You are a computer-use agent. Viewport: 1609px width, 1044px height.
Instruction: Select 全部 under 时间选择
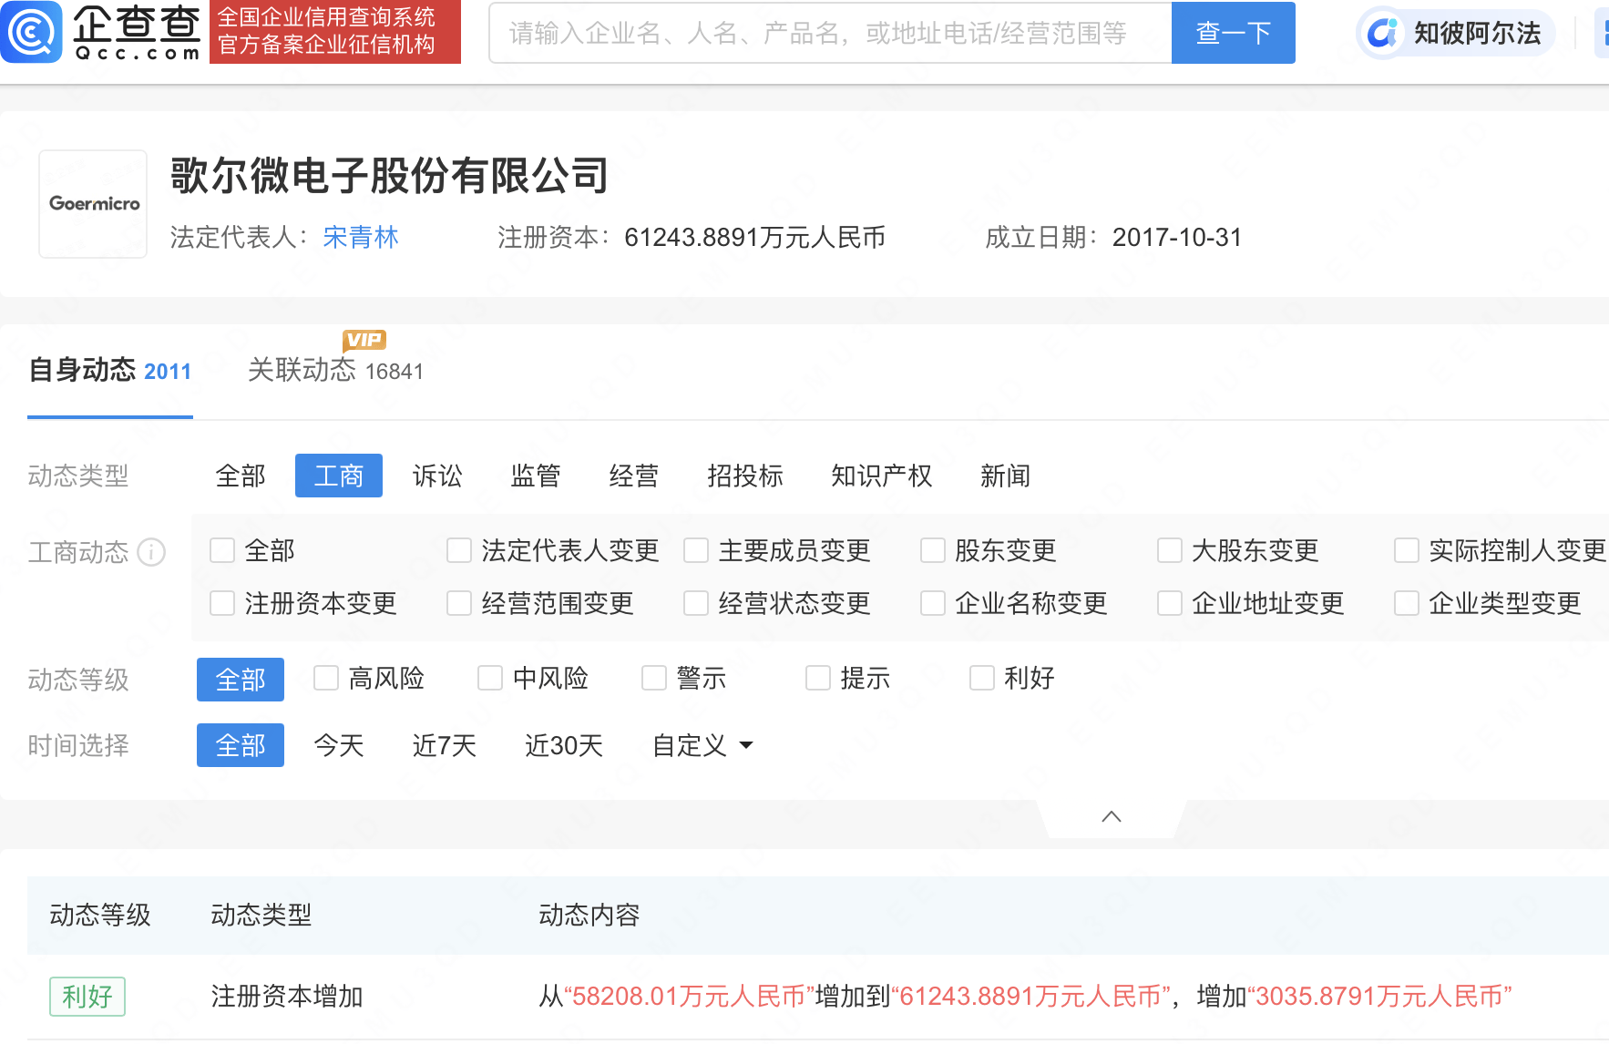point(241,745)
